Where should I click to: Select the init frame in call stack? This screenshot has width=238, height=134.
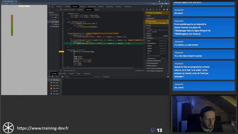pos(157,53)
